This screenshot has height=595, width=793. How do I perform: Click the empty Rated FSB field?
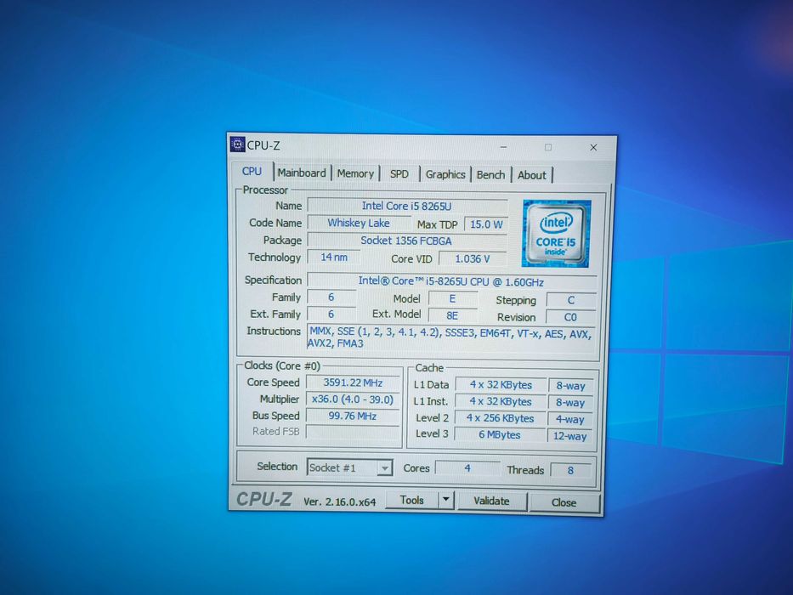click(x=353, y=432)
